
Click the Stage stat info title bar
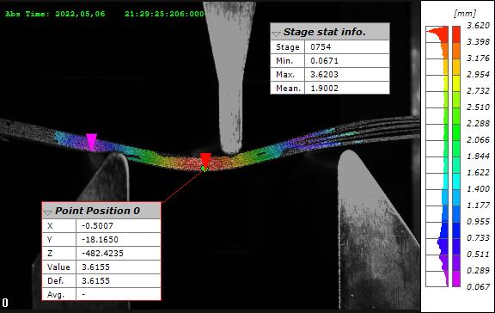(330, 32)
